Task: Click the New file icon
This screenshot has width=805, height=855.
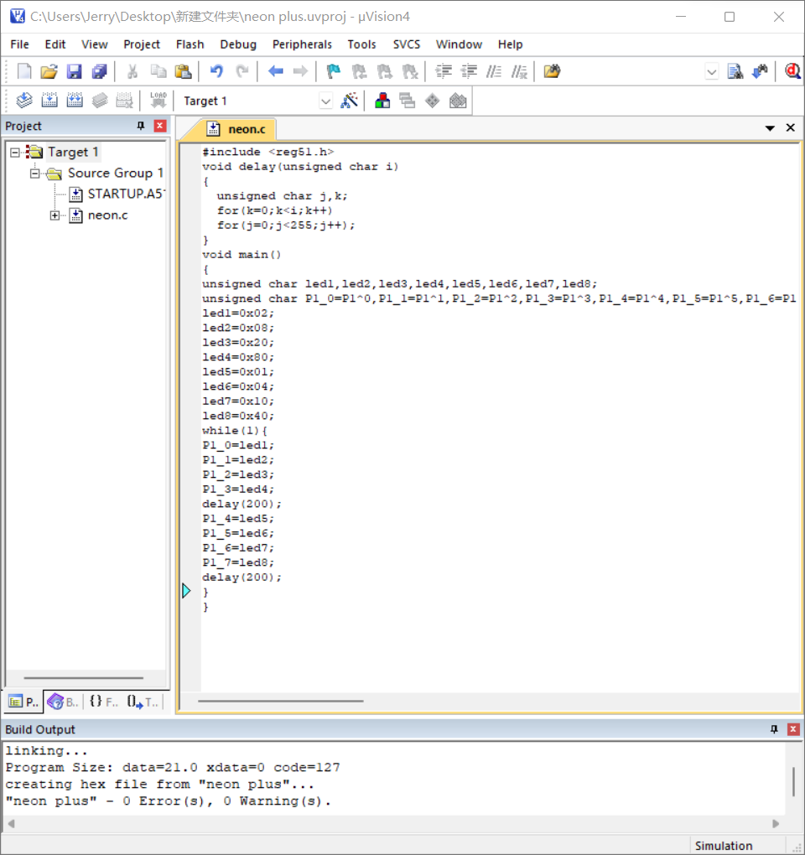Action: click(24, 72)
